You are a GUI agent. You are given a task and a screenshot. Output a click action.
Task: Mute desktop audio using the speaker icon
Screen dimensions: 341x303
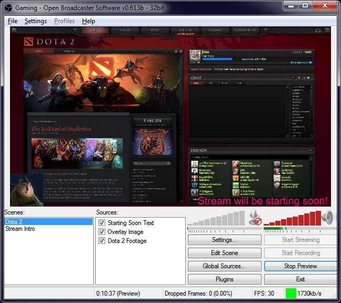pos(328,217)
